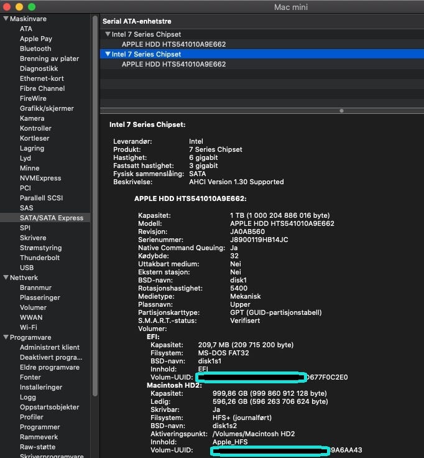The image size is (424, 458).
Task: Click the green zoom window button
Action: (x=32, y=7)
